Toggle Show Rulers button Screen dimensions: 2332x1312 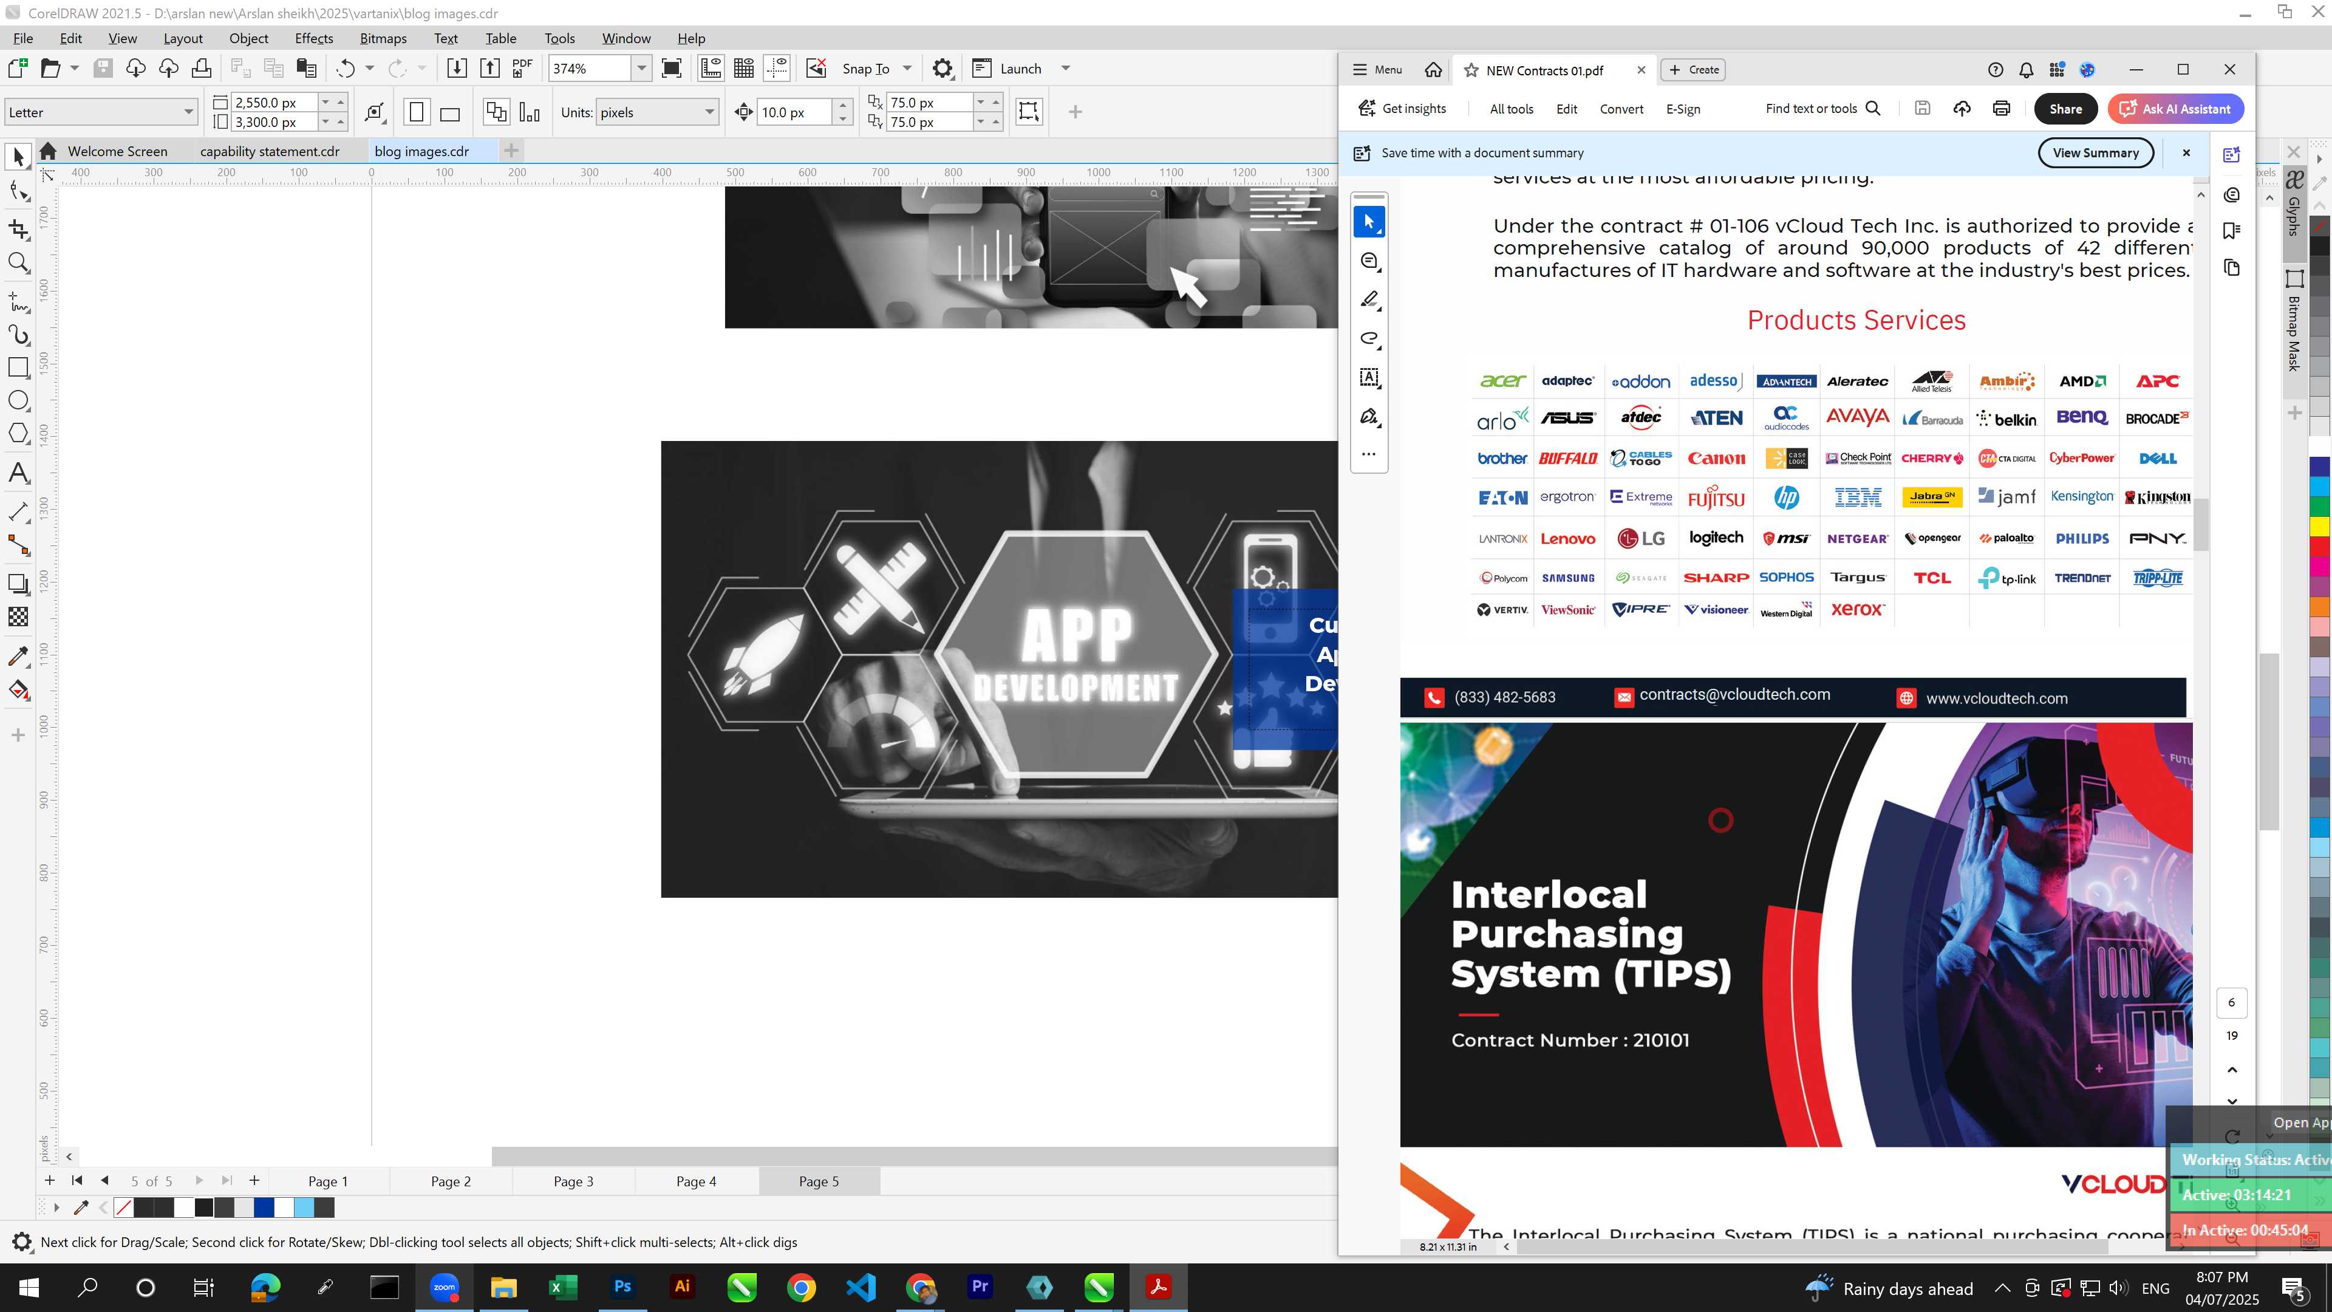[712, 68]
